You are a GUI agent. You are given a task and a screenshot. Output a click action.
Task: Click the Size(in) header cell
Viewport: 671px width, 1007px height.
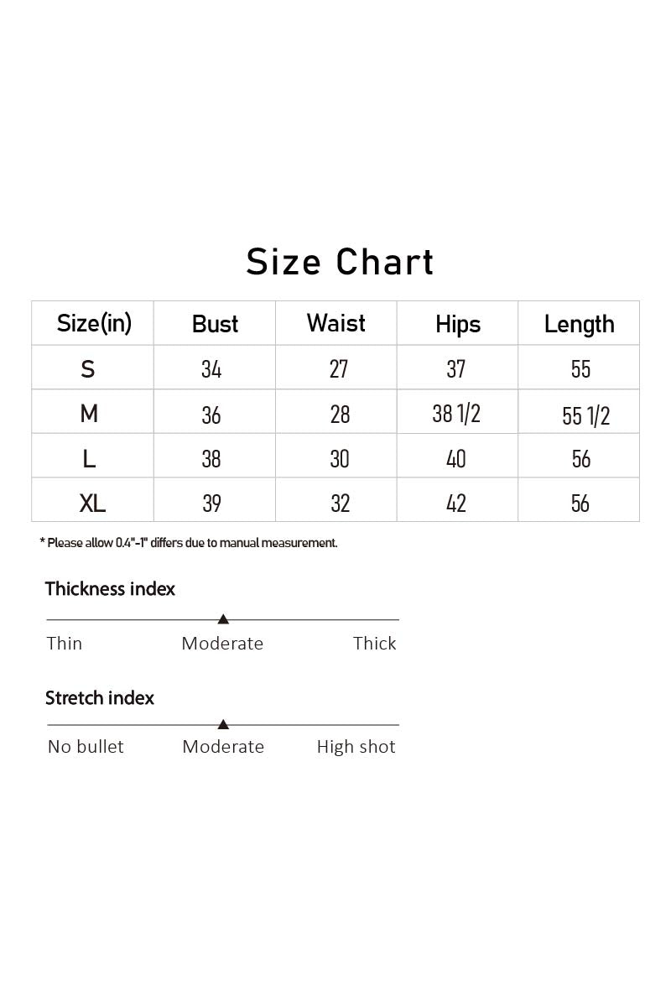click(x=94, y=323)
